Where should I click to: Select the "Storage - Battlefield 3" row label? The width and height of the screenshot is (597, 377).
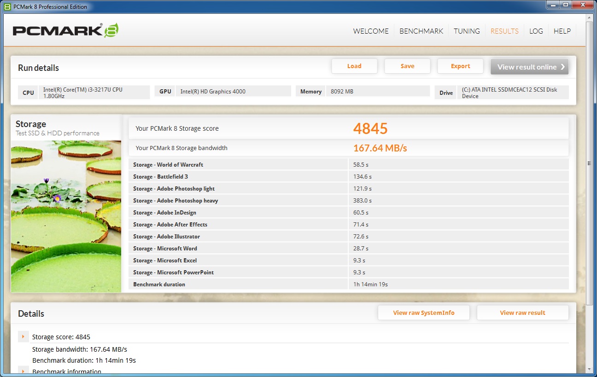(160, 177)
